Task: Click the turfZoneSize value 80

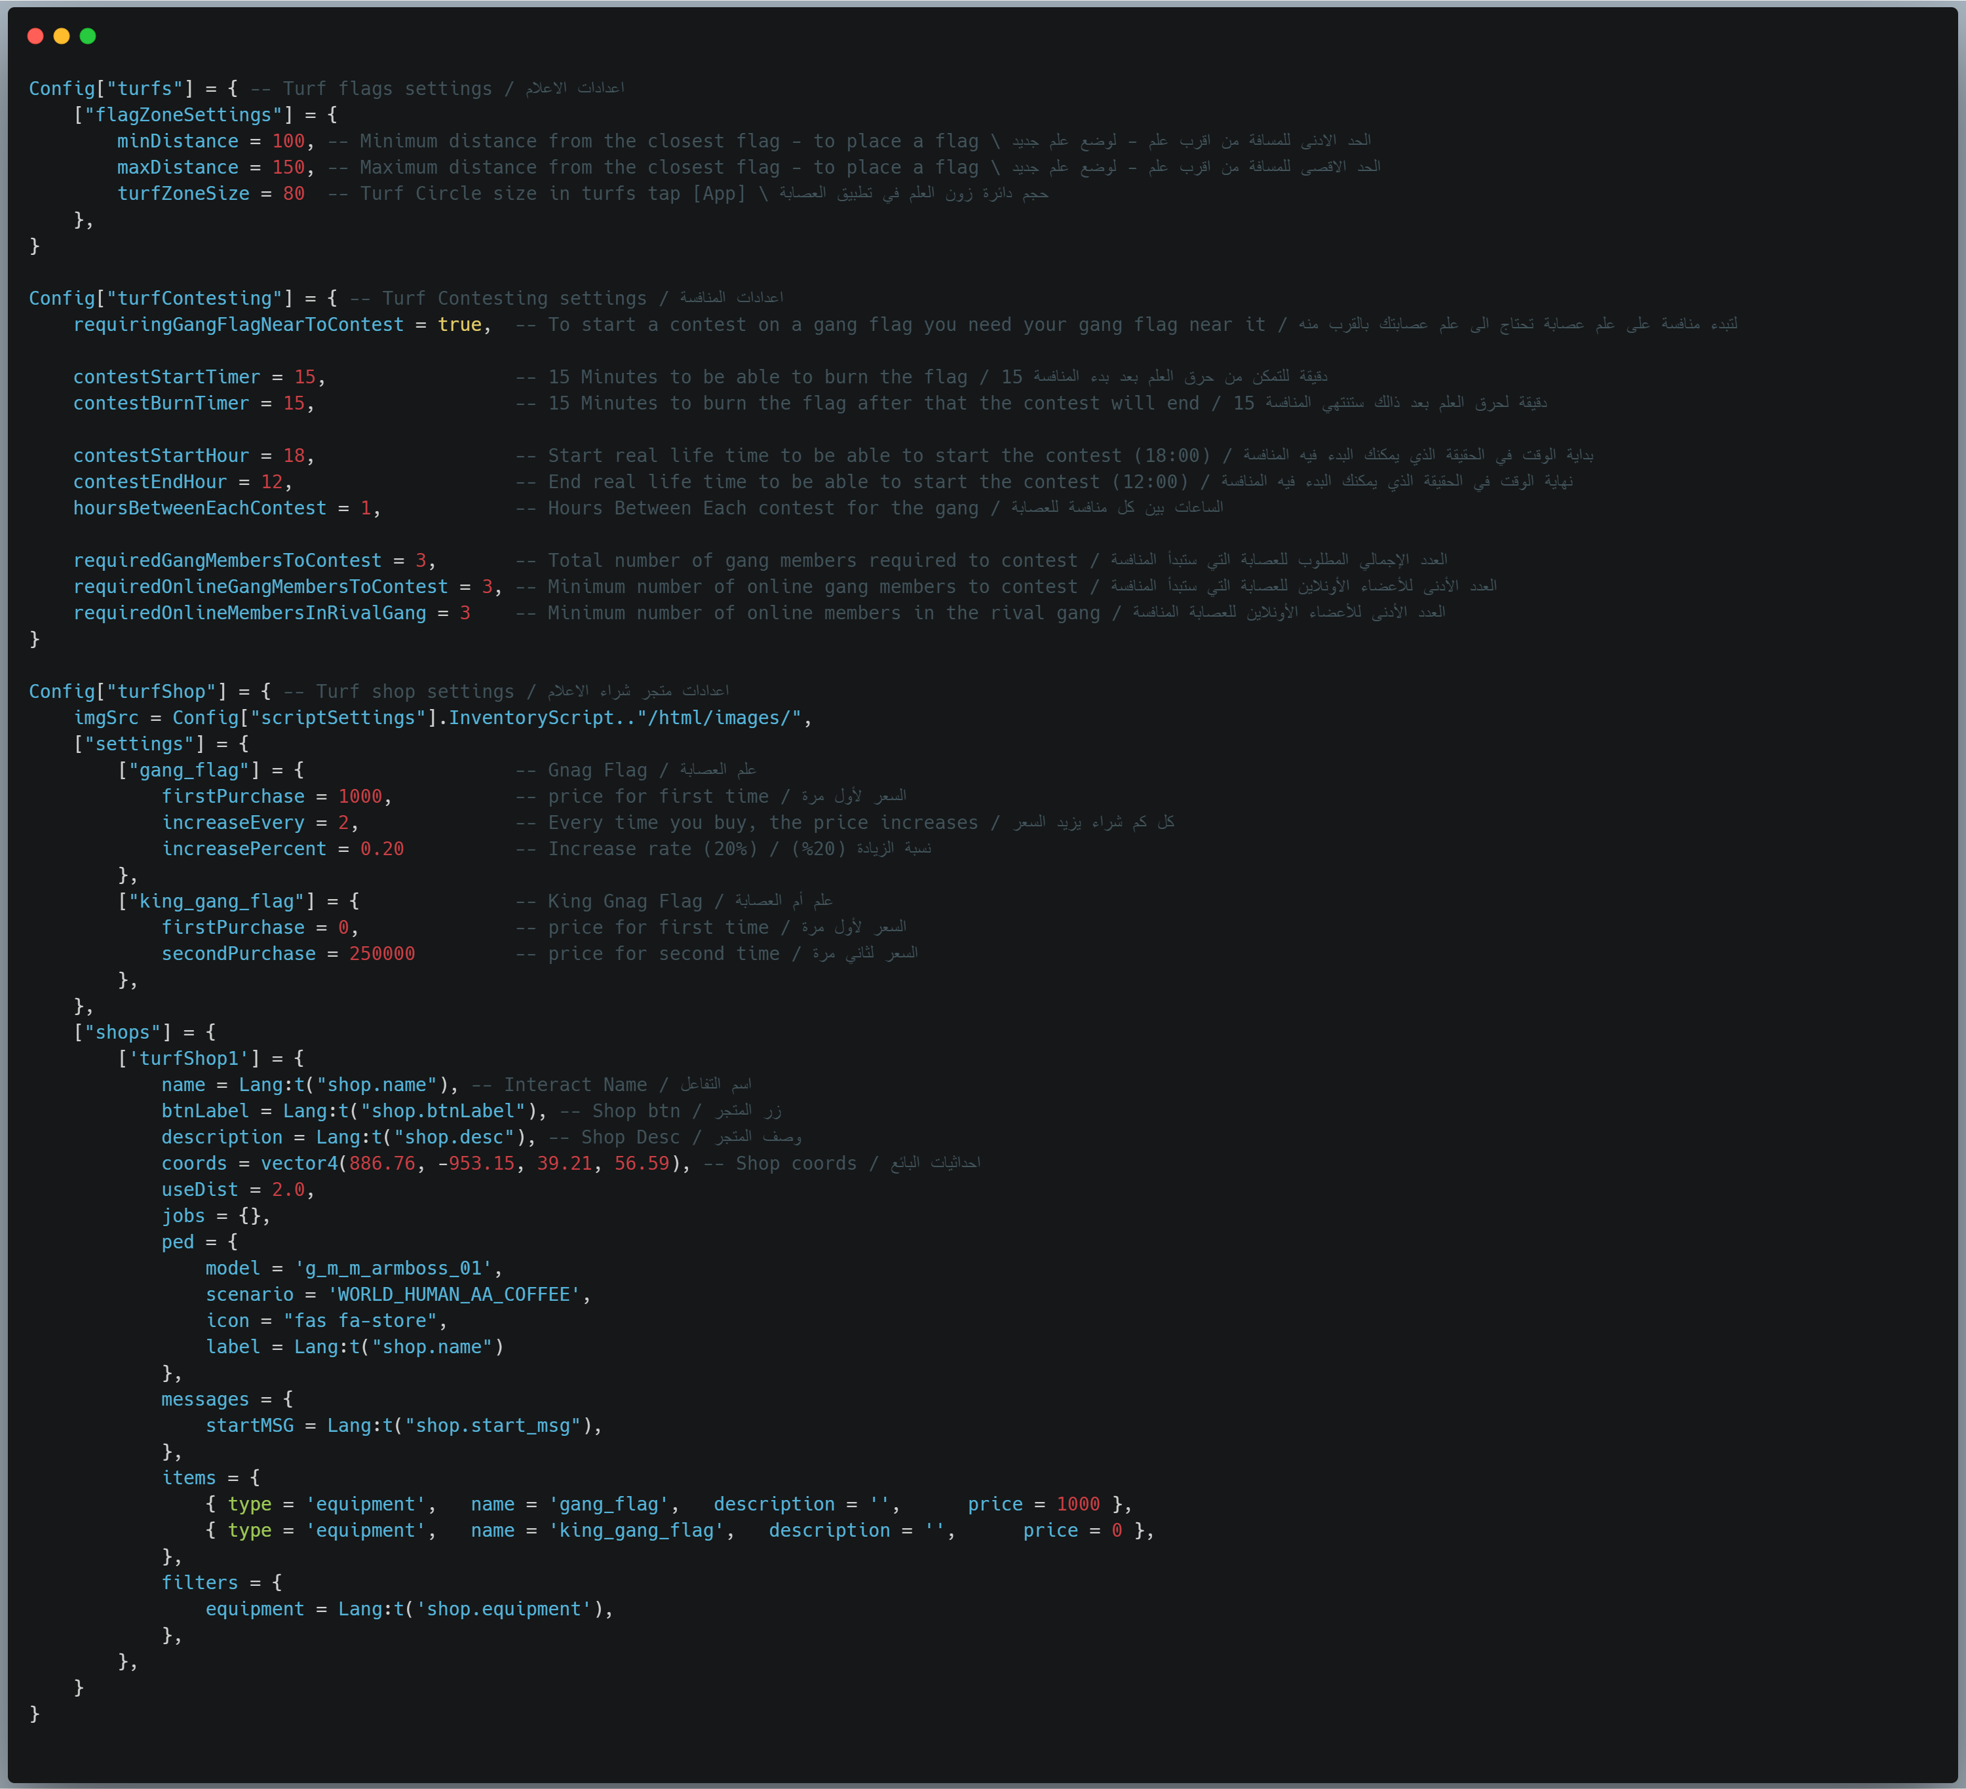Action: (294, 194)
